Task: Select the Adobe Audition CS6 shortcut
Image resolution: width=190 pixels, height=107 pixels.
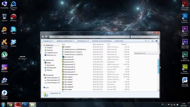Action: tap(185, 56)
